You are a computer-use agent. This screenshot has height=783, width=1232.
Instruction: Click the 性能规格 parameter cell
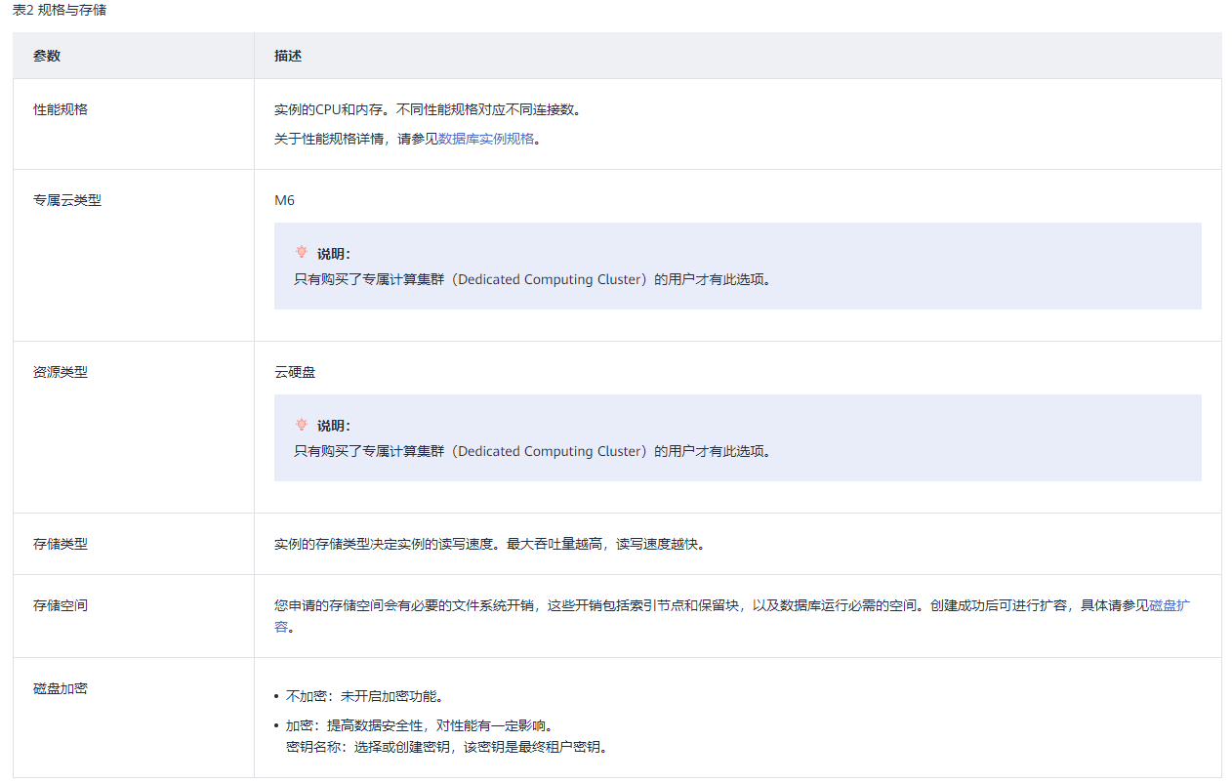pyautogui.click(x=134, y=124)
